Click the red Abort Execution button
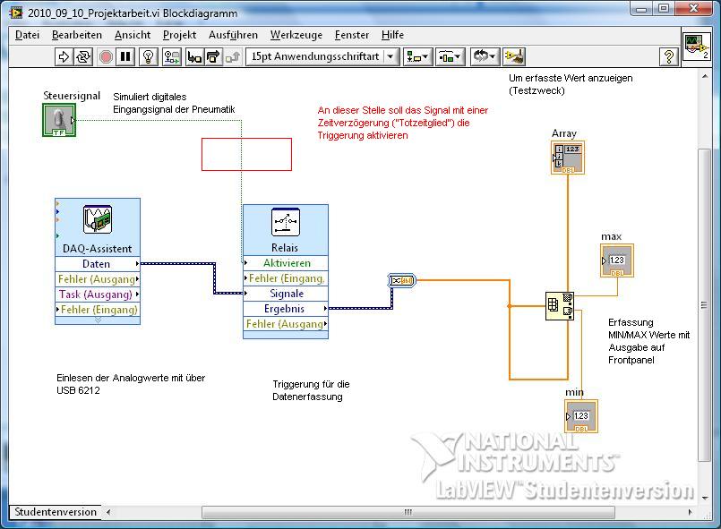 coord(107,57)
